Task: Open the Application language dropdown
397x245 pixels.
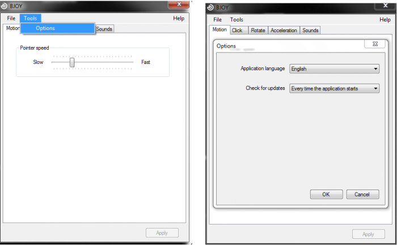Action: [x=334, y=69]
